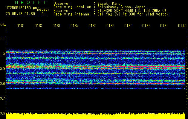Click the 3el Yagi(V) Az 330 antenna text
This screenshot has width=188, height=119.
[133, 14]
